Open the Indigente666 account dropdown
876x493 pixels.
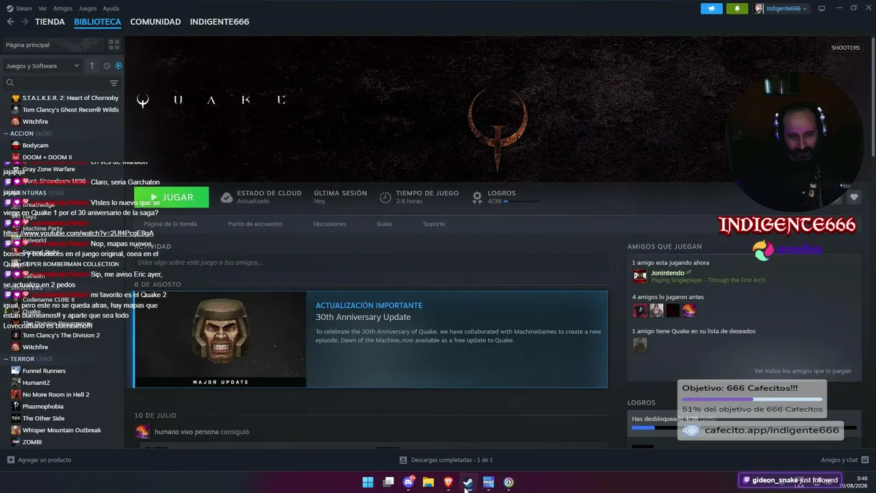click(781, 9)
